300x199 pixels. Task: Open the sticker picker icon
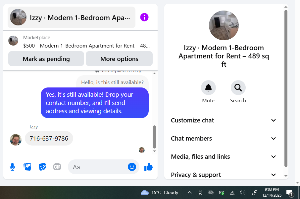click(x=42, y=167)
